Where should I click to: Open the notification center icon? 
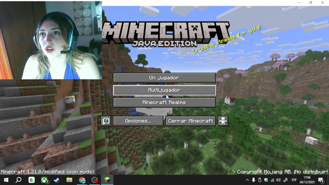321,180
